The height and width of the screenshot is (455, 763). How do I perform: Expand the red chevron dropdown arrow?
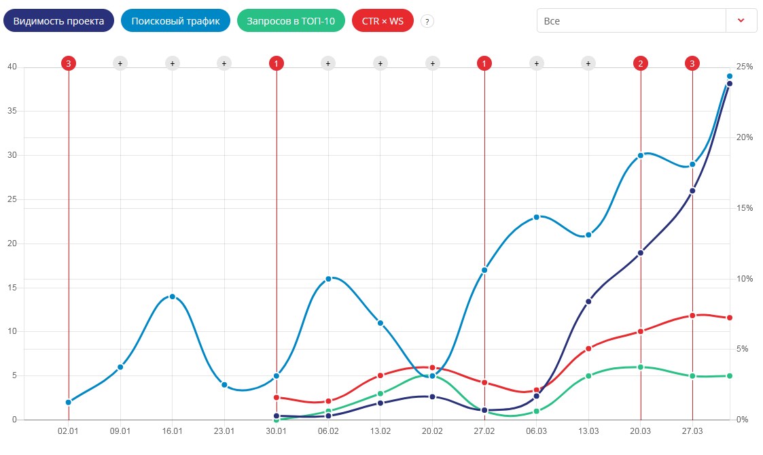coord(741,20)
